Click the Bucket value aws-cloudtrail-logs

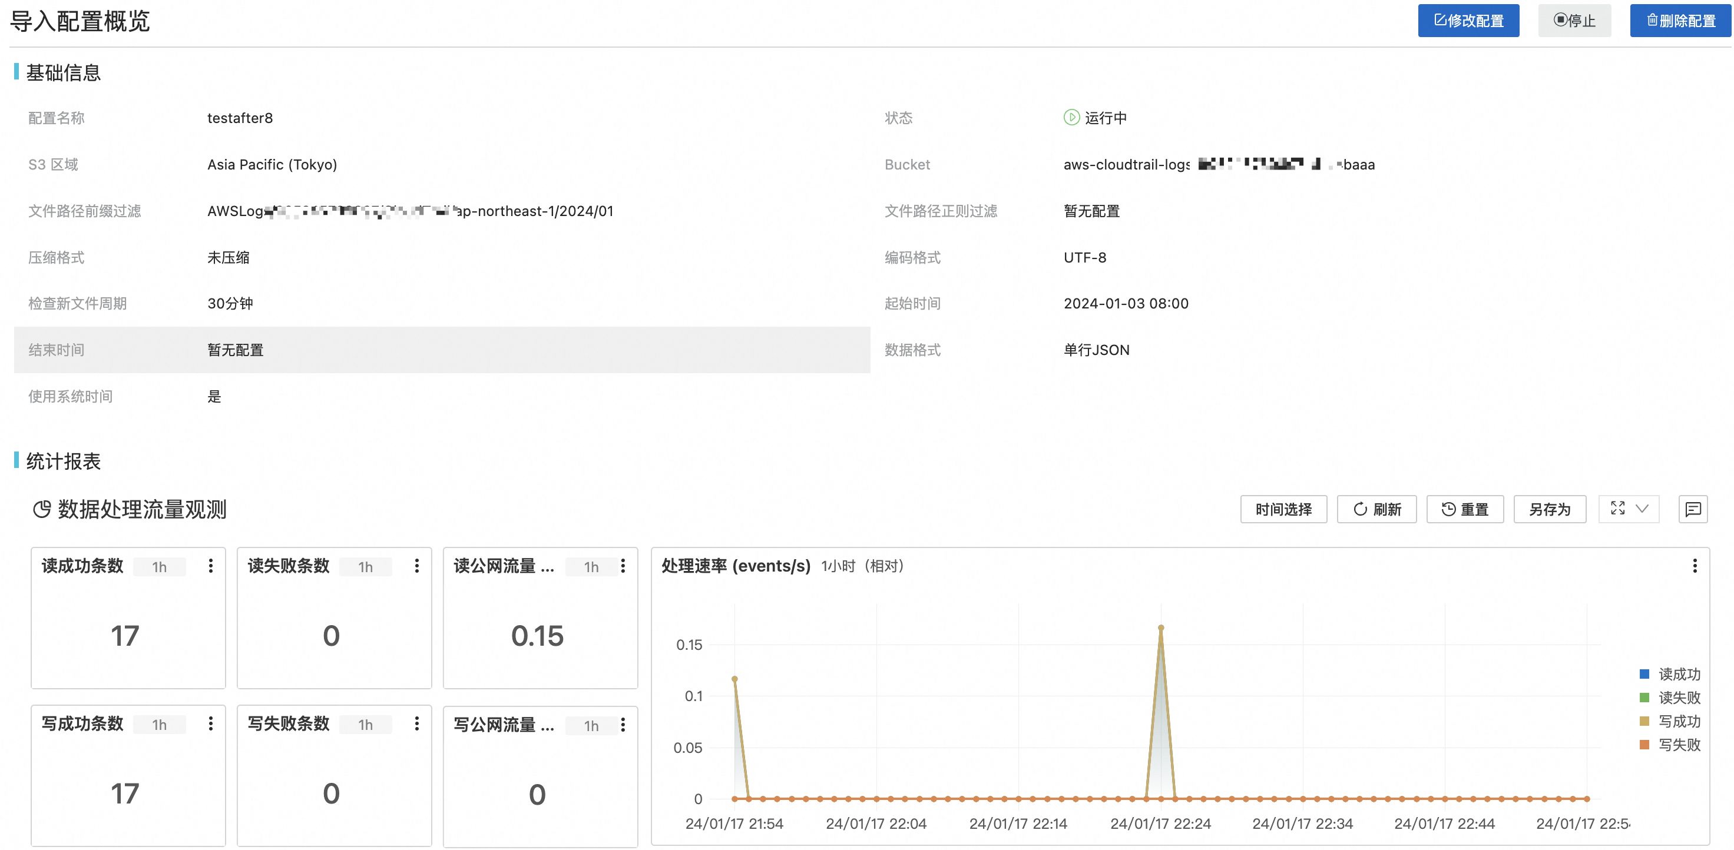(x=1219, y=164)
